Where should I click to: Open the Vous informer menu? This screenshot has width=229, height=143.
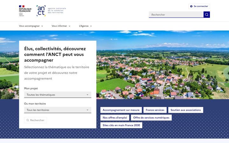point(61,26)
